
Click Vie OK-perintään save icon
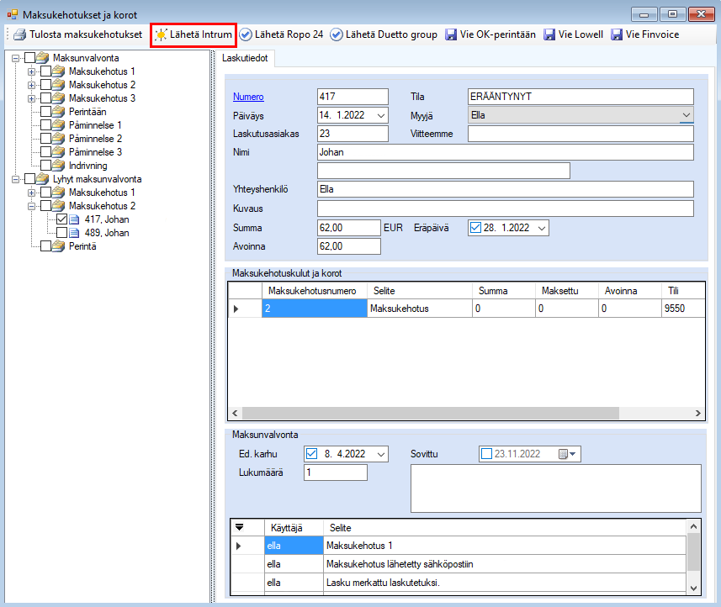click(451, 34)
